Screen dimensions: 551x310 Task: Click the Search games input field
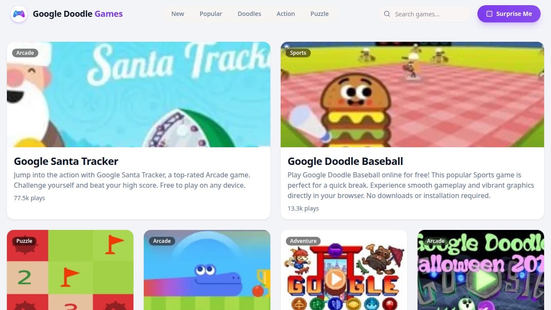point(425,14)
